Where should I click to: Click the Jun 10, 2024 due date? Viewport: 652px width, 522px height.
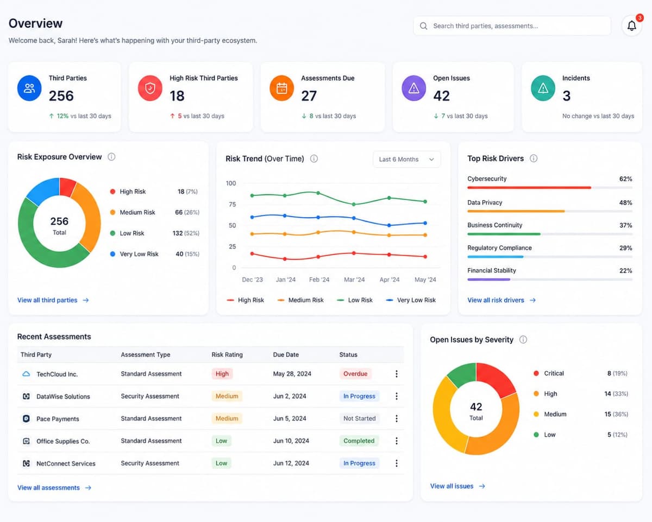click(291, 441)
